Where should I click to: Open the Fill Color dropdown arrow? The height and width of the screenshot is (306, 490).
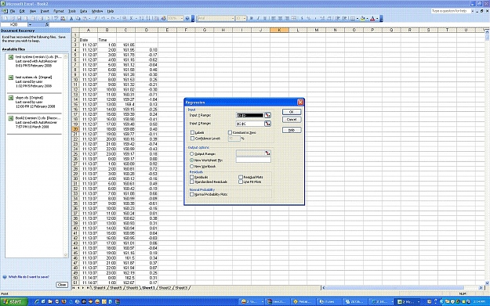coord(367,18)
